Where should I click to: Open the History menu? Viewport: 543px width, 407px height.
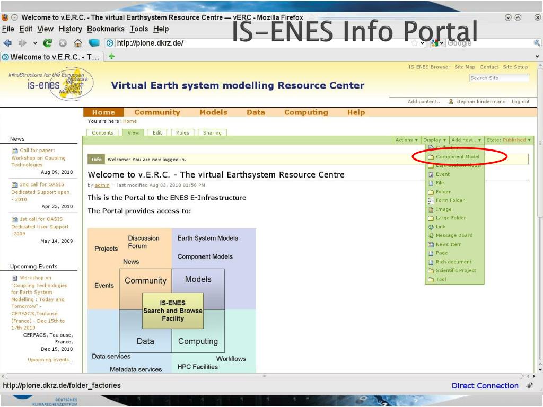71,29
